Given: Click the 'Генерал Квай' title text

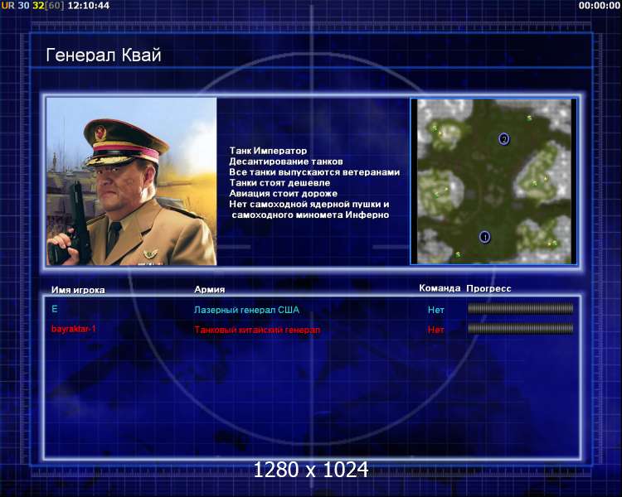Looking at the screenshot, I should [x=104, y=55].
